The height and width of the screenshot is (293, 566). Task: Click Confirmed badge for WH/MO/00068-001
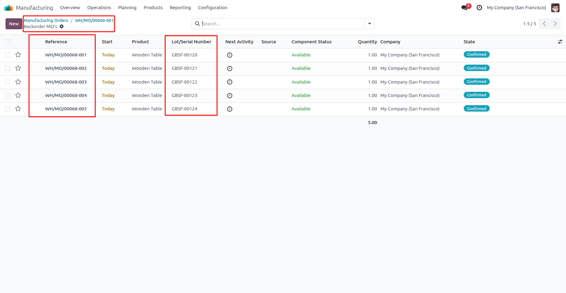(x=477, y=55)
